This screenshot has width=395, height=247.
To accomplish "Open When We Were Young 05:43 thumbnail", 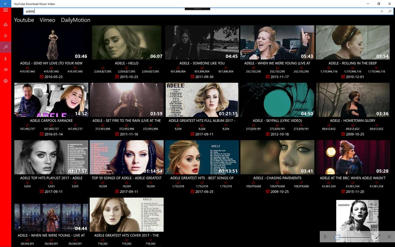I will click(277, 42).
